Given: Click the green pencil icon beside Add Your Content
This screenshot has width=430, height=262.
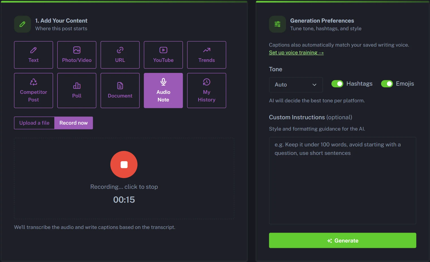Looking at the screenshot, I should tap(22, 24).
